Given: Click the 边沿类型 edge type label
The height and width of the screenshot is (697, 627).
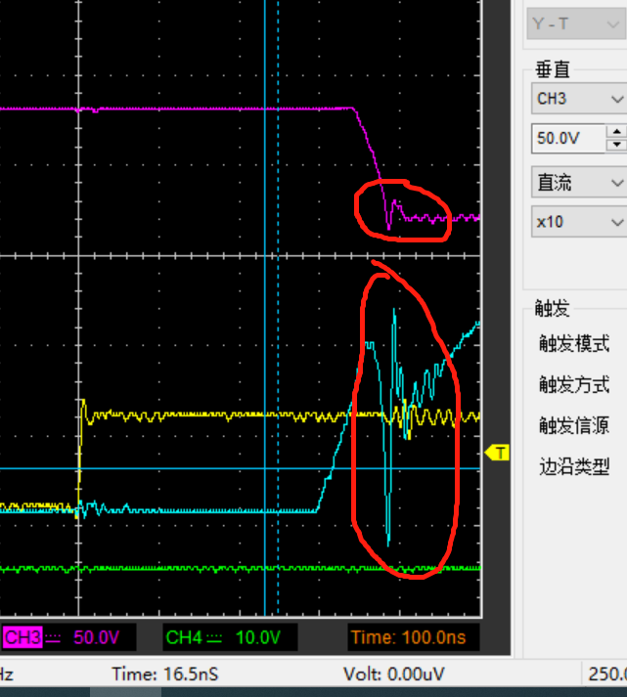Looking at the screenshot, I should tap(574, 466).
